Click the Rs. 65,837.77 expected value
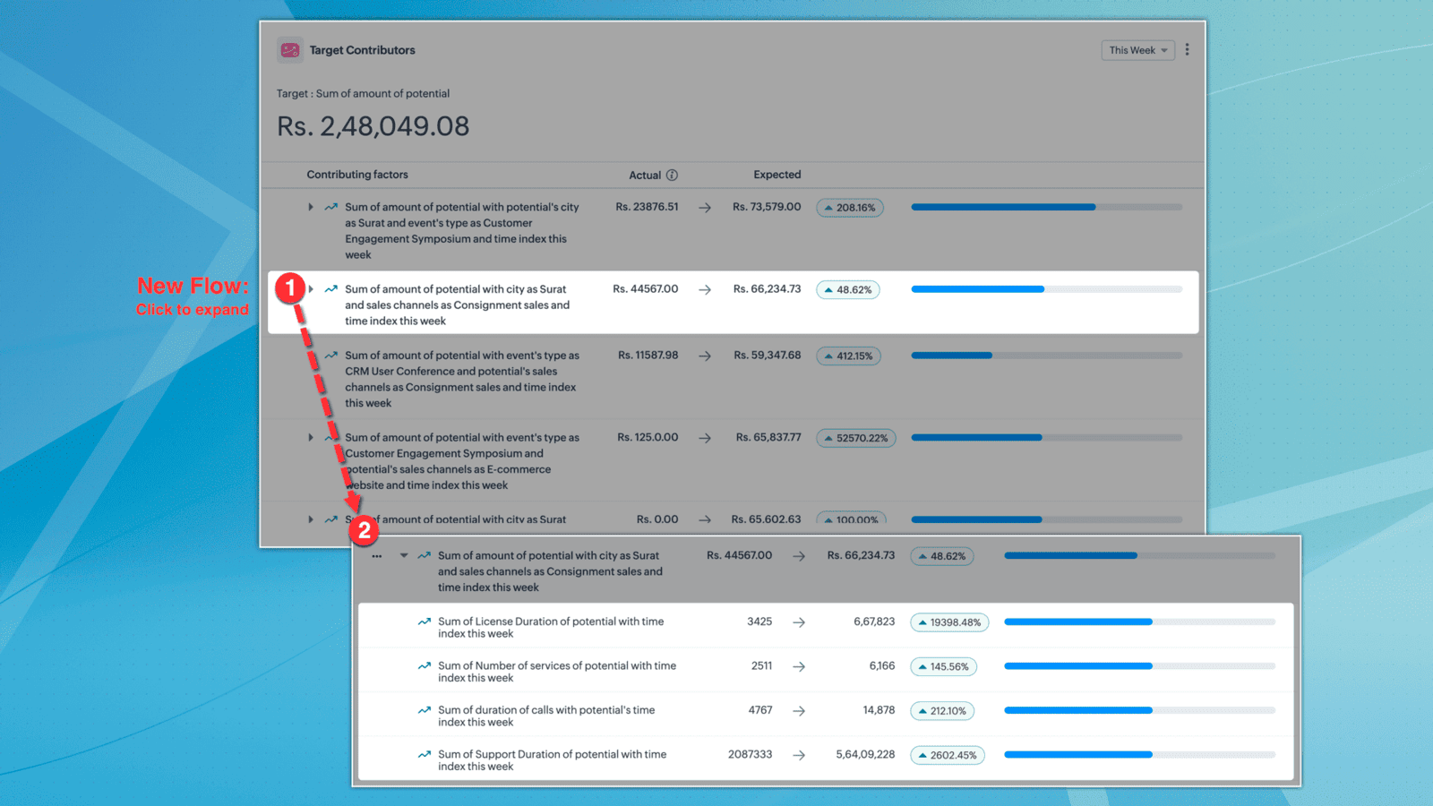 [x=768, y=438]
